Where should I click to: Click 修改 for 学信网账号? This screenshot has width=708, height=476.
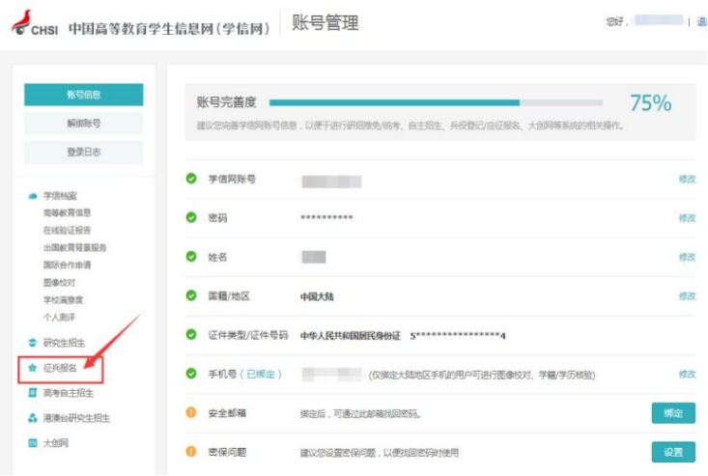pyautogui.click(x=687, y=180)
